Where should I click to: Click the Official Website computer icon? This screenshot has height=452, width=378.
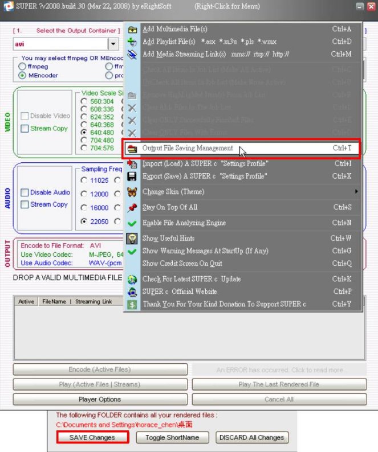click(x=132, y=291)
